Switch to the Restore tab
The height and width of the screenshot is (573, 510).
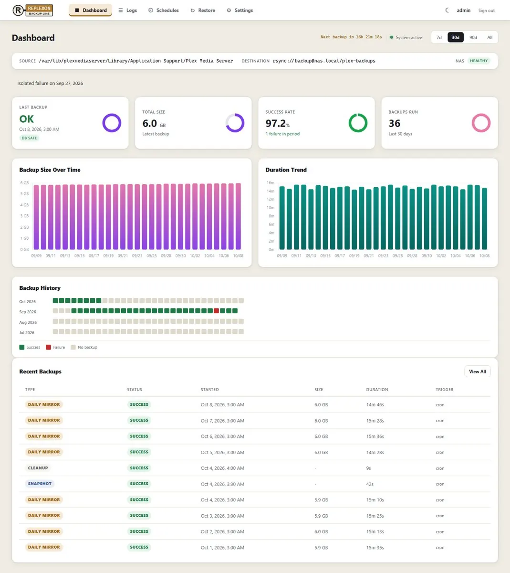[x=203, y=10]
